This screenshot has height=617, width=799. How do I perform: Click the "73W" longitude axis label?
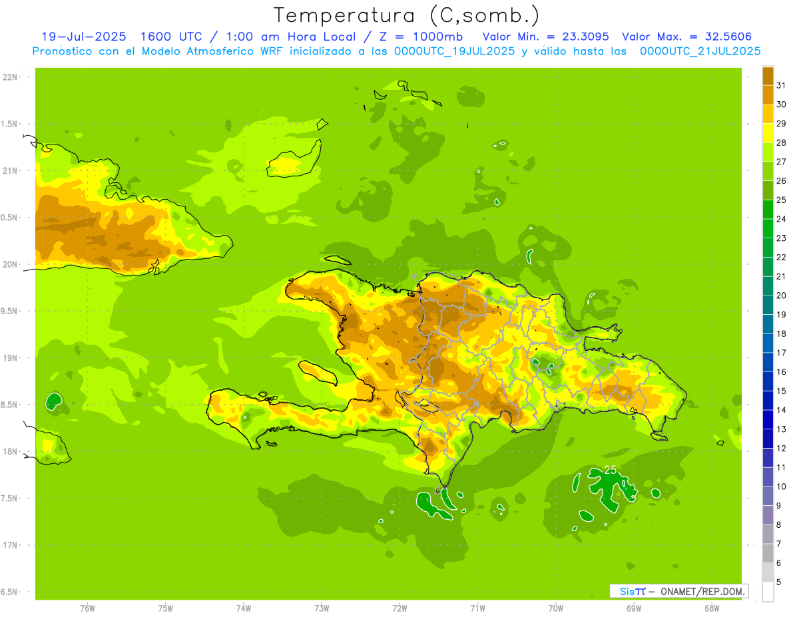(322, 608)
